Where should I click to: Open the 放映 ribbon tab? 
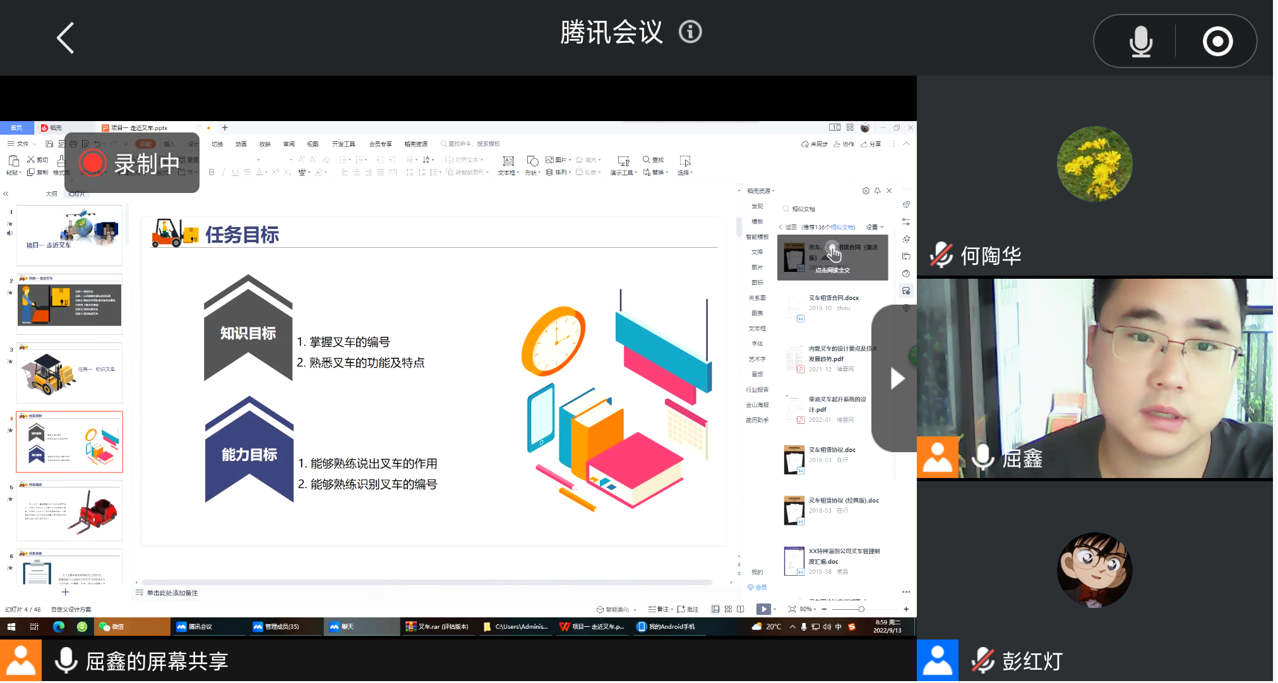tap(265, 144)
